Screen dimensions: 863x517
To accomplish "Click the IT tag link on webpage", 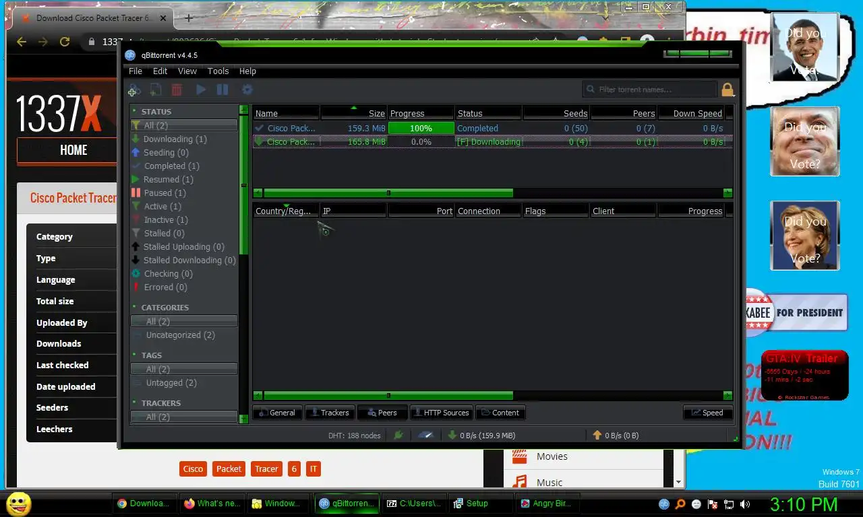I will click(313, 469).
